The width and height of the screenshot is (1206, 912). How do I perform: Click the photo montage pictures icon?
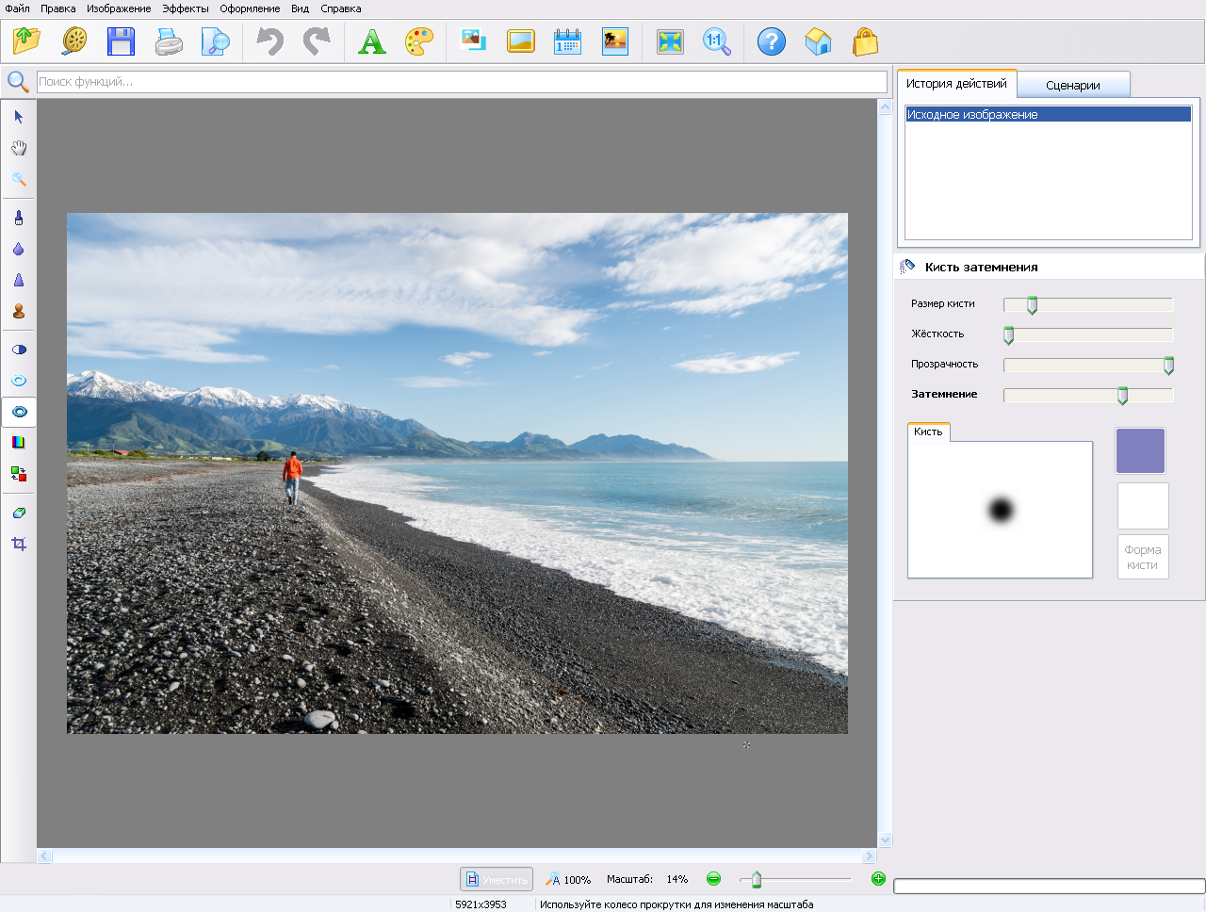473,41
